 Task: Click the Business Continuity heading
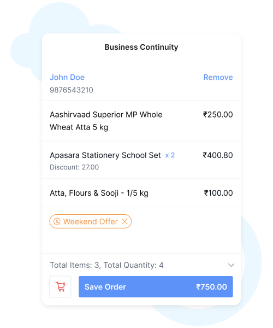point(141,47)
